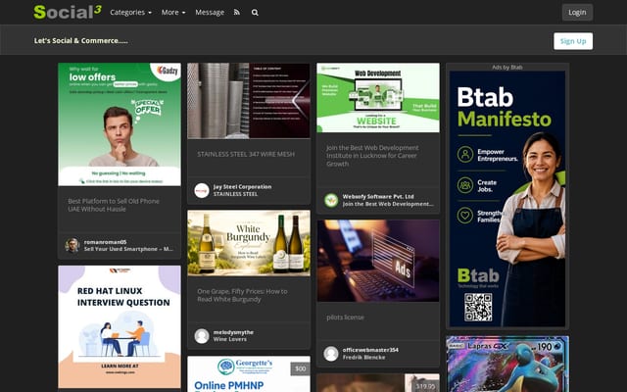Click the Fredrik Blencke board link
Screen dimensions: 627x392
[x=363, y=357]
